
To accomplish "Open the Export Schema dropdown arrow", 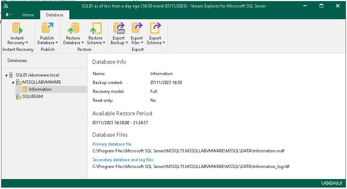I will [x=164, y=43].
